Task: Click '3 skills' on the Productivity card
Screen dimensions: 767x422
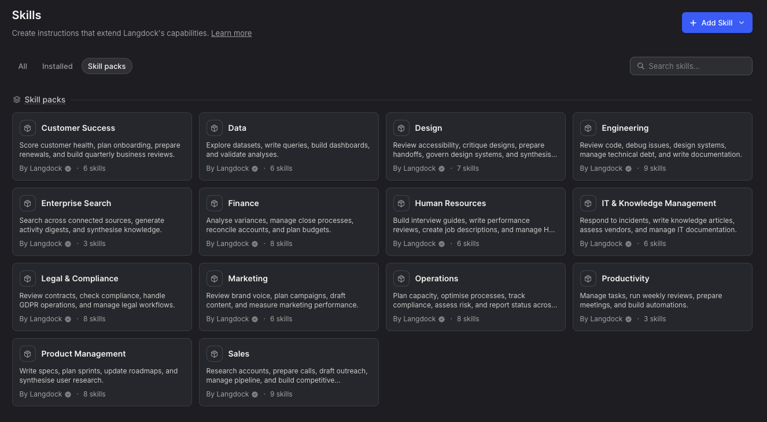Action: pyautogui.click(x=655, y=319)
